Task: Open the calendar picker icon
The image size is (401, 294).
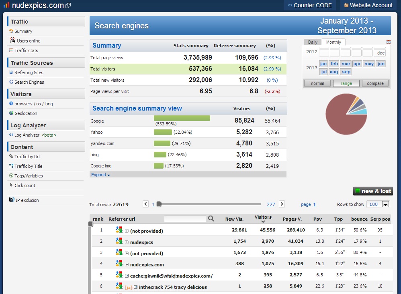Action: [389, 42]
